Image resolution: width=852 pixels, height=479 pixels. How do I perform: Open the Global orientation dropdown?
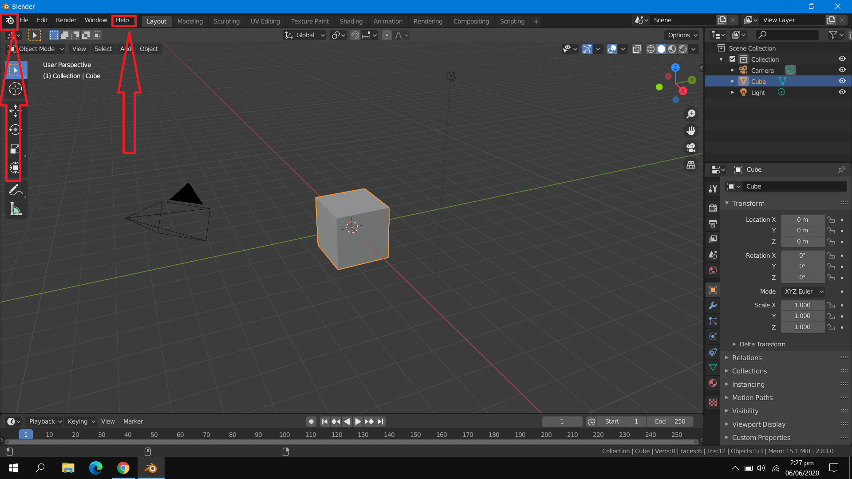click(305, 35)
